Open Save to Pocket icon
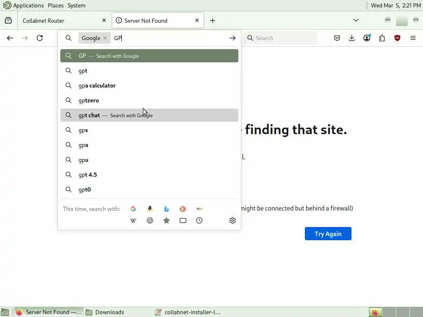This screenshot has width=423, height=317. 337,38
